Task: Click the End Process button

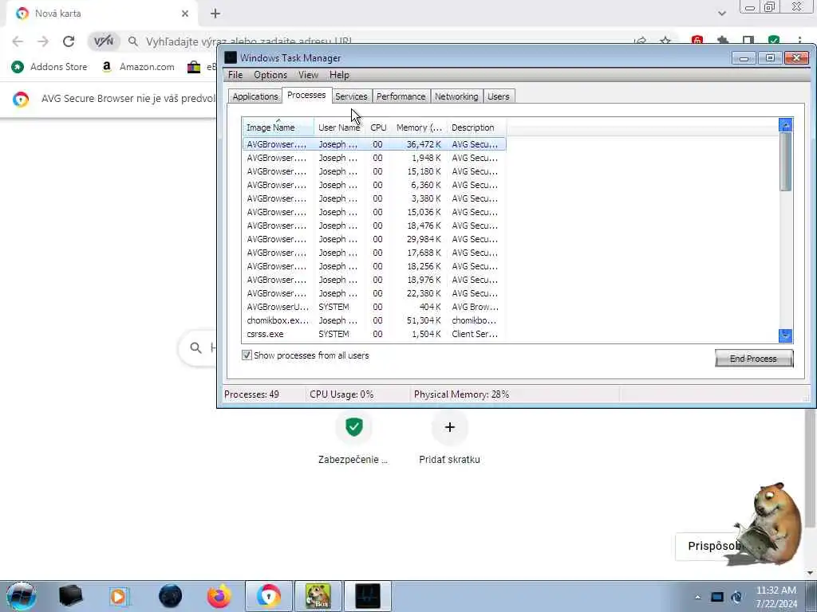Action: (753, 359)
